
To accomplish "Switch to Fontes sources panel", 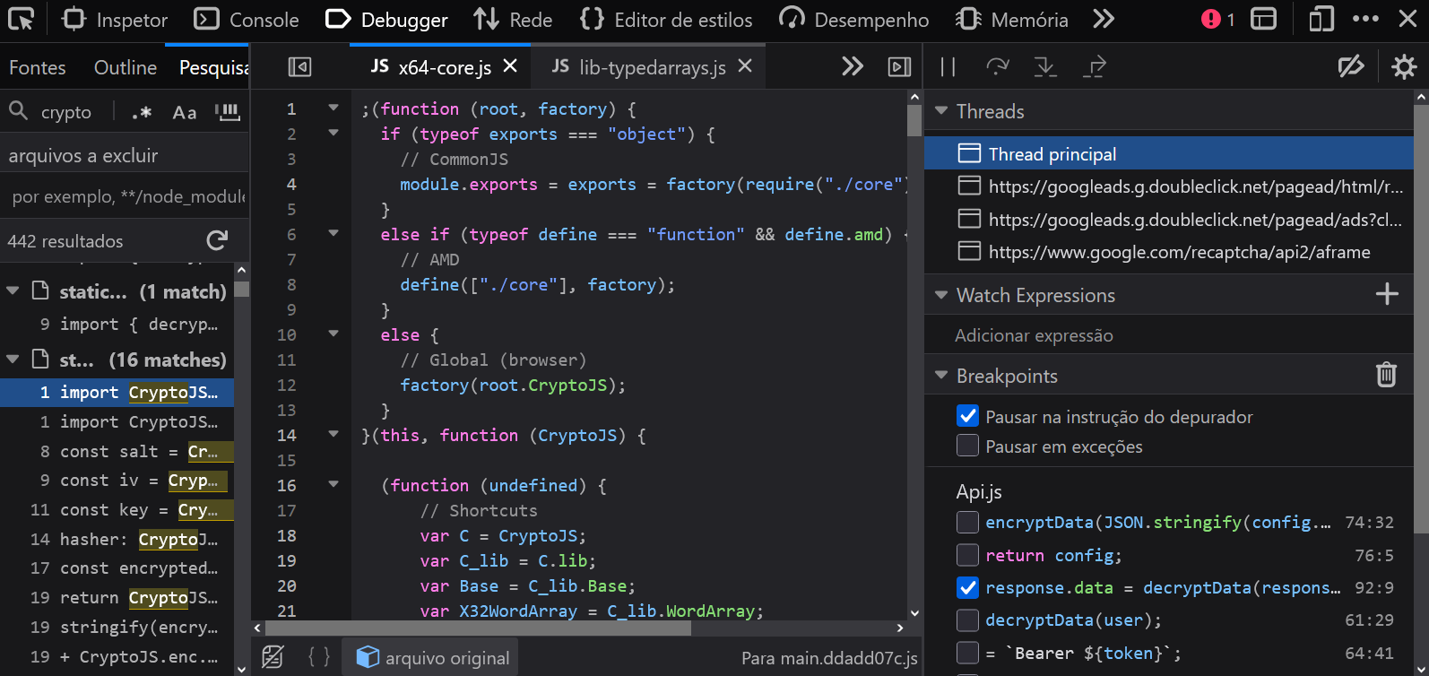I will coord(38,67).
